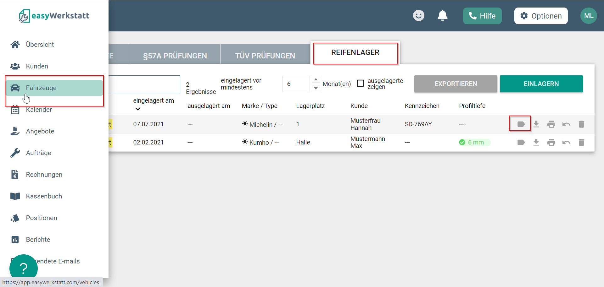Open the Optionen button
This screenshot has height=287, width=604.
click(x=541, y=16)
